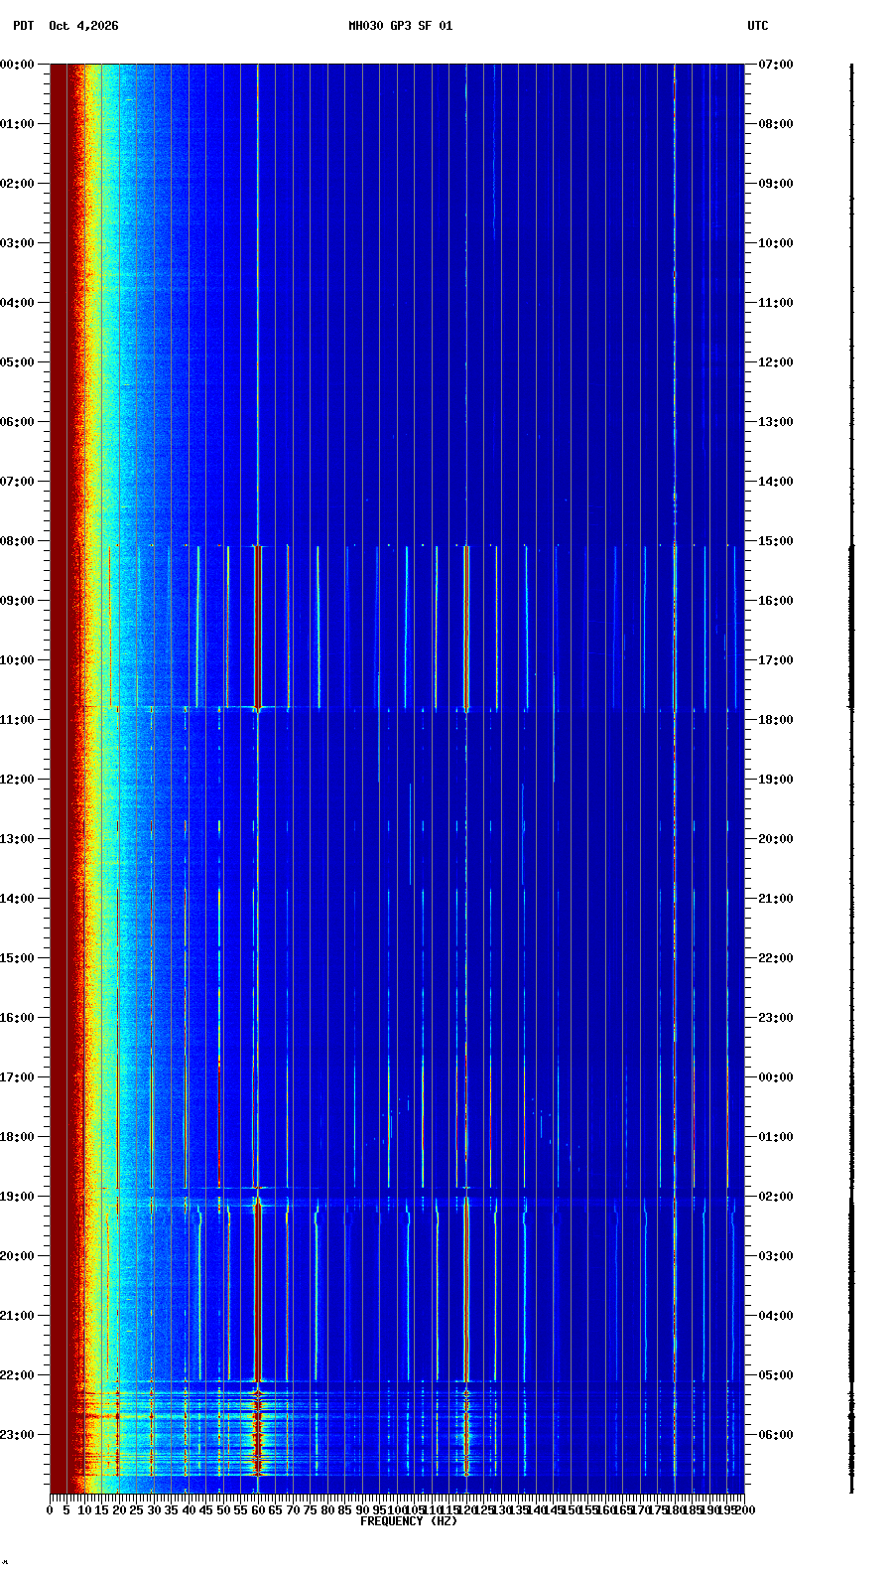Click the 20 Hz frequency tick label
The image size is (895, 1573).
point(119,1510)
